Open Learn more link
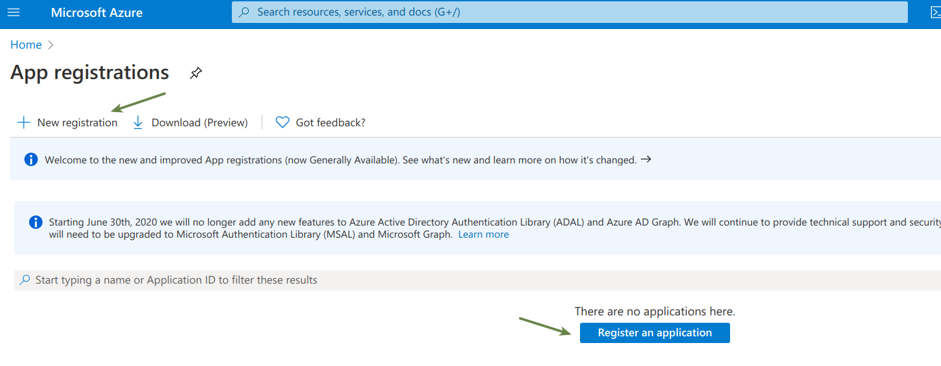 pyautogui.click(x=483, y=234)
